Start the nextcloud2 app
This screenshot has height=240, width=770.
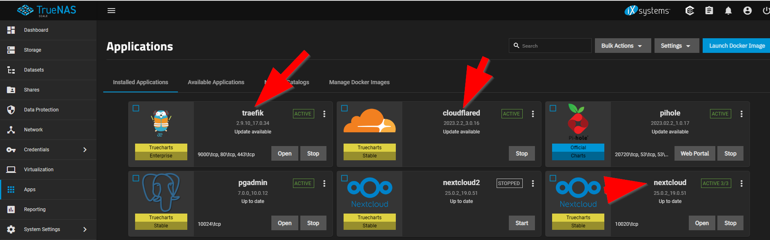pyautogui.click(x=522, y=223)
